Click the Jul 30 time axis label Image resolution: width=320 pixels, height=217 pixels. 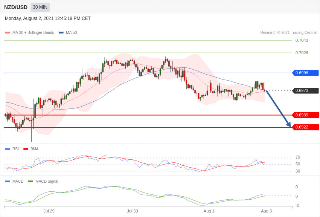click(x=133, y=211)
